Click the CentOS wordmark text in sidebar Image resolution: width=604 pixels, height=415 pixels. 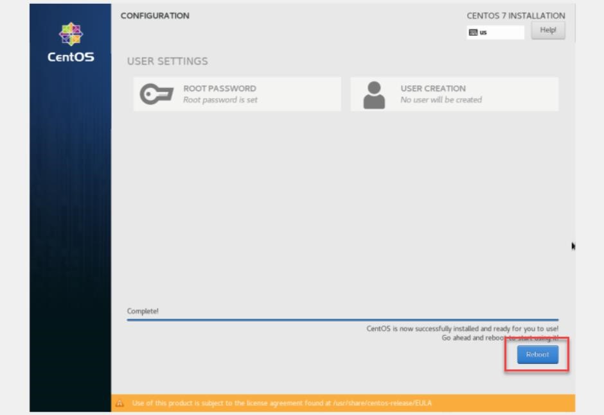[x=71, y=57]
